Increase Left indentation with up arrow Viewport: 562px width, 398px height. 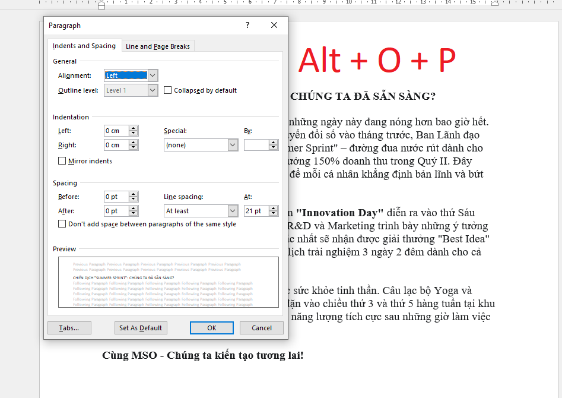(x=134, y=128)
